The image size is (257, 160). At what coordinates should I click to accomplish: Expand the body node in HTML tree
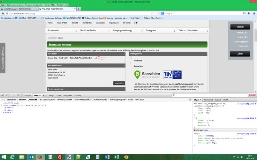pyautogui.click(x=5, y=110)
